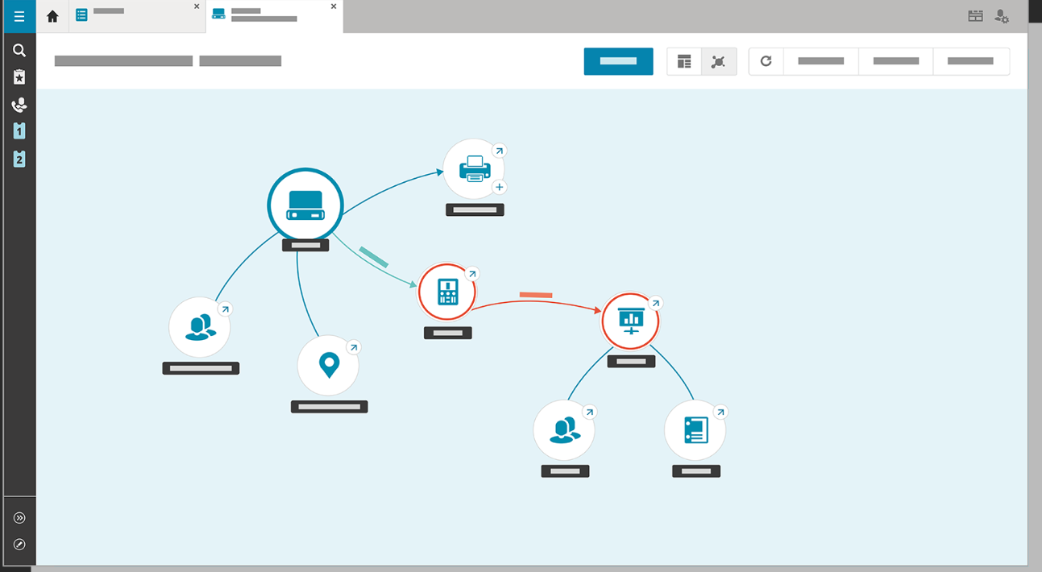
Task: Click the location pin node
Action: (x=328, y=366)
